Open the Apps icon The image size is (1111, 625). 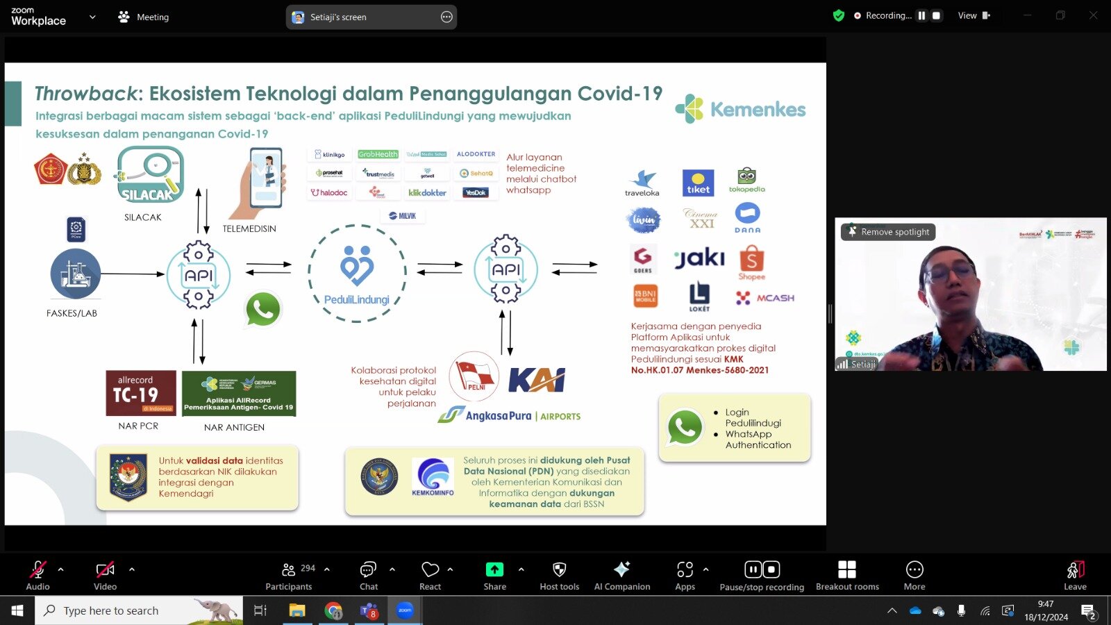tap(685, 570)
